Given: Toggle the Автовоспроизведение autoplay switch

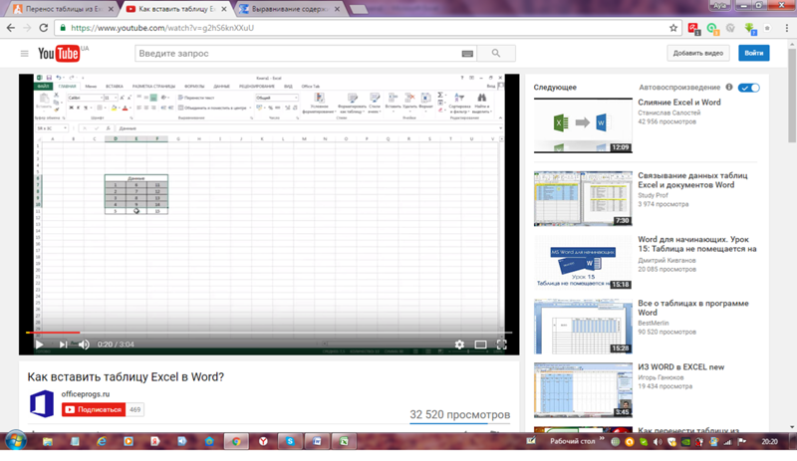Looking at the screenshot, I should point(749,88).
